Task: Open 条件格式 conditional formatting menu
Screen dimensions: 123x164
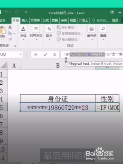Action: tap(67, 28)
